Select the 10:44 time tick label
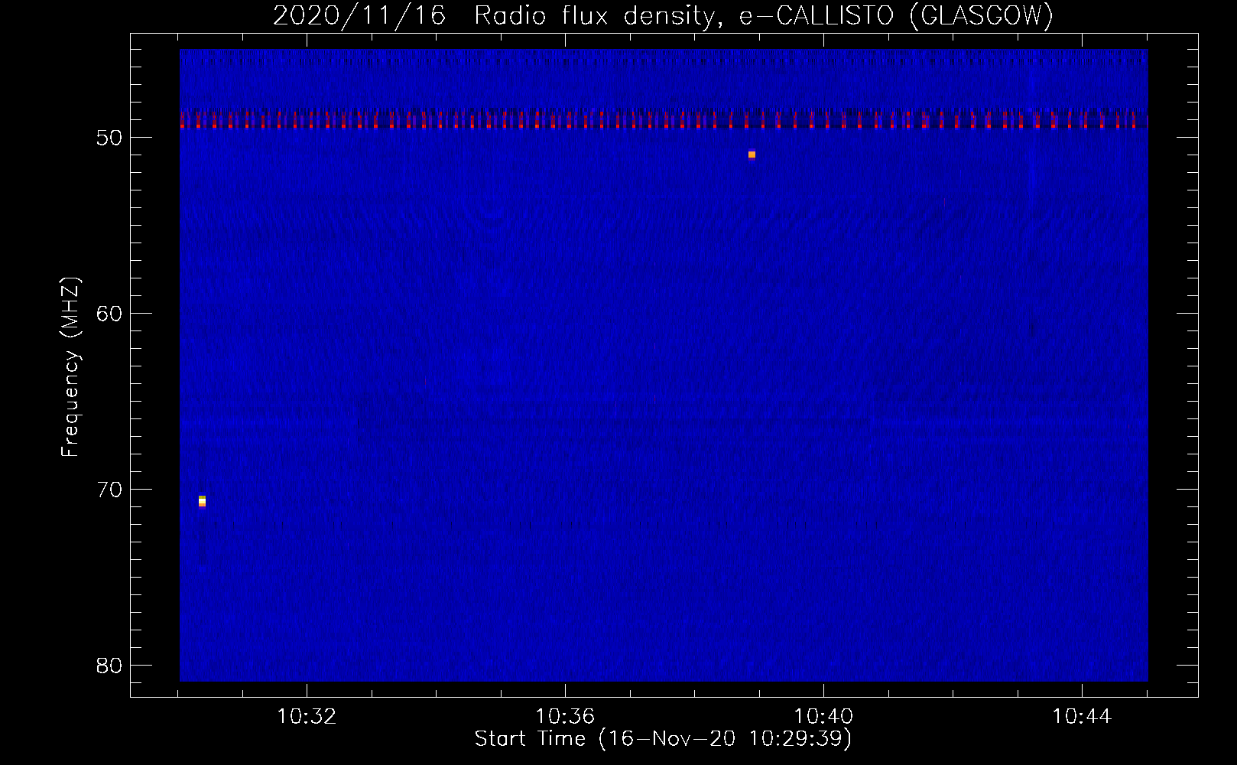1237x765 pixels. [1082, 717]
